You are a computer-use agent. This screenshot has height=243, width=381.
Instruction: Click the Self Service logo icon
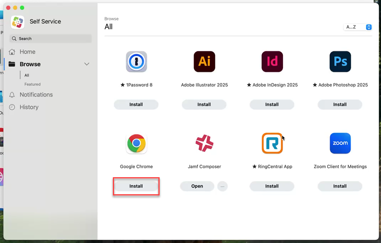coord(17,22)
